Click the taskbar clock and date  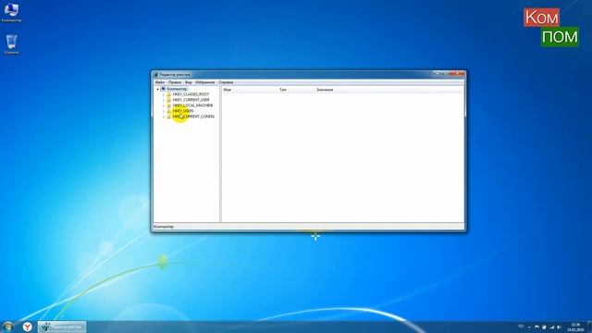575,327
